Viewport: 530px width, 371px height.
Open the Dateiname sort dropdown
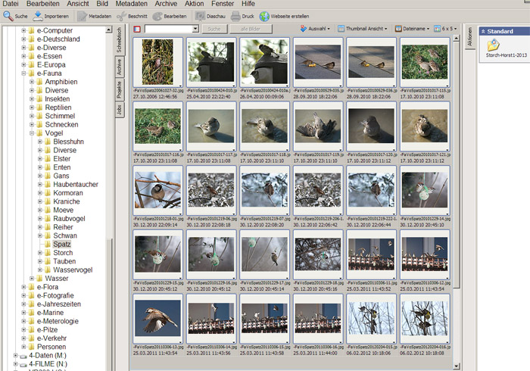[413, 29]
